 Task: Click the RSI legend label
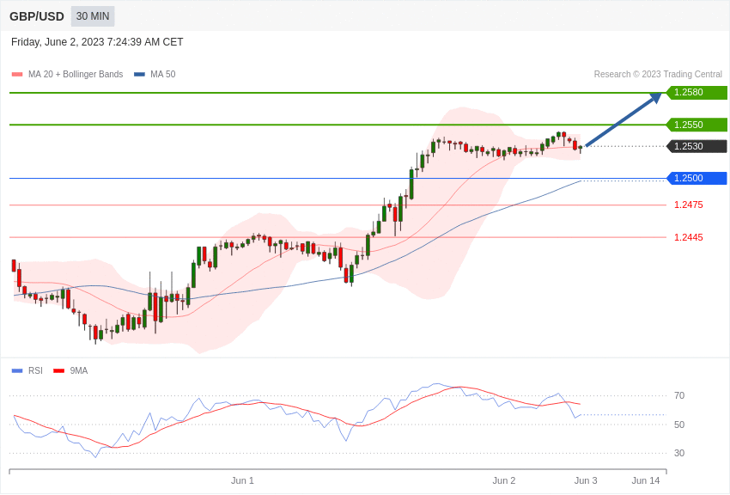tap(35, 370)
